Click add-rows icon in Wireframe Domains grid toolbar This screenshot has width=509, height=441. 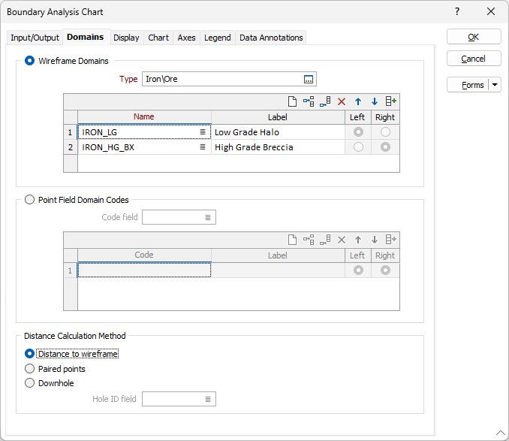[391, 101]
